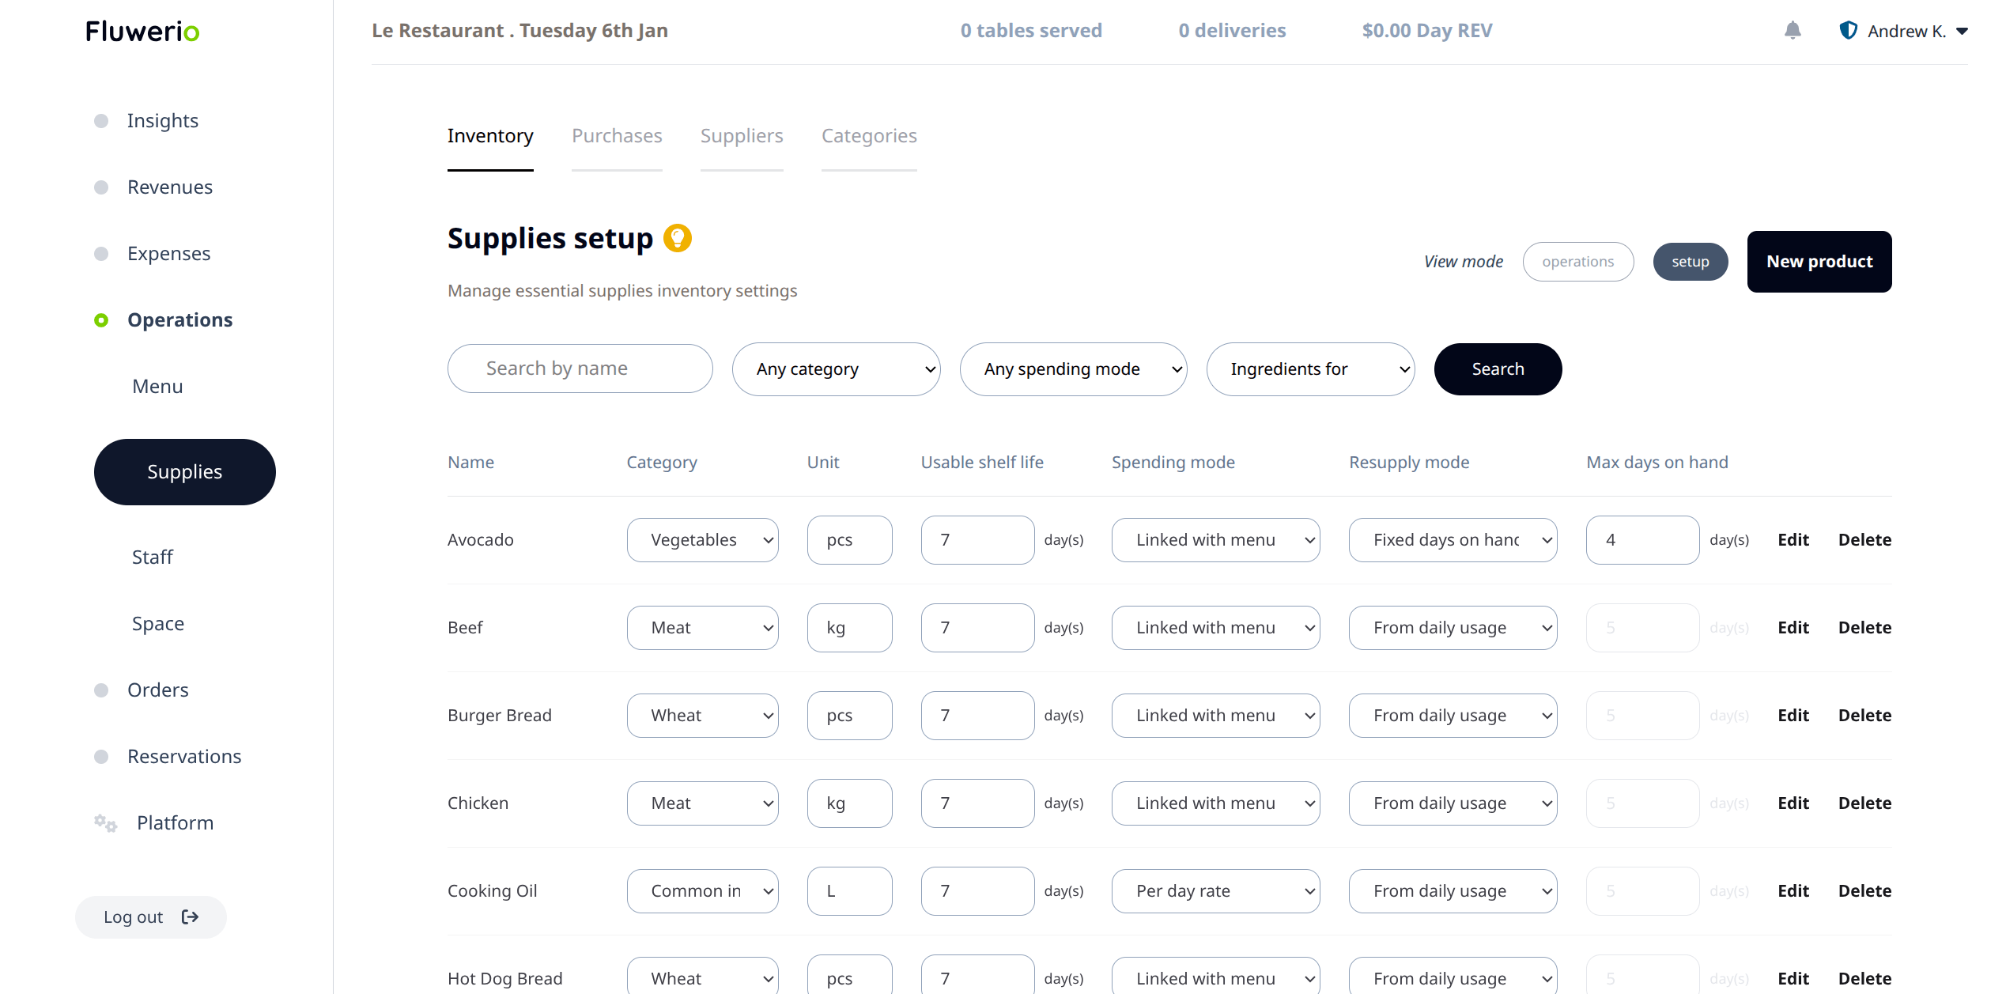Screen dimensions: 2006x994
Task: Click the Search by name field
Action: 580,368
